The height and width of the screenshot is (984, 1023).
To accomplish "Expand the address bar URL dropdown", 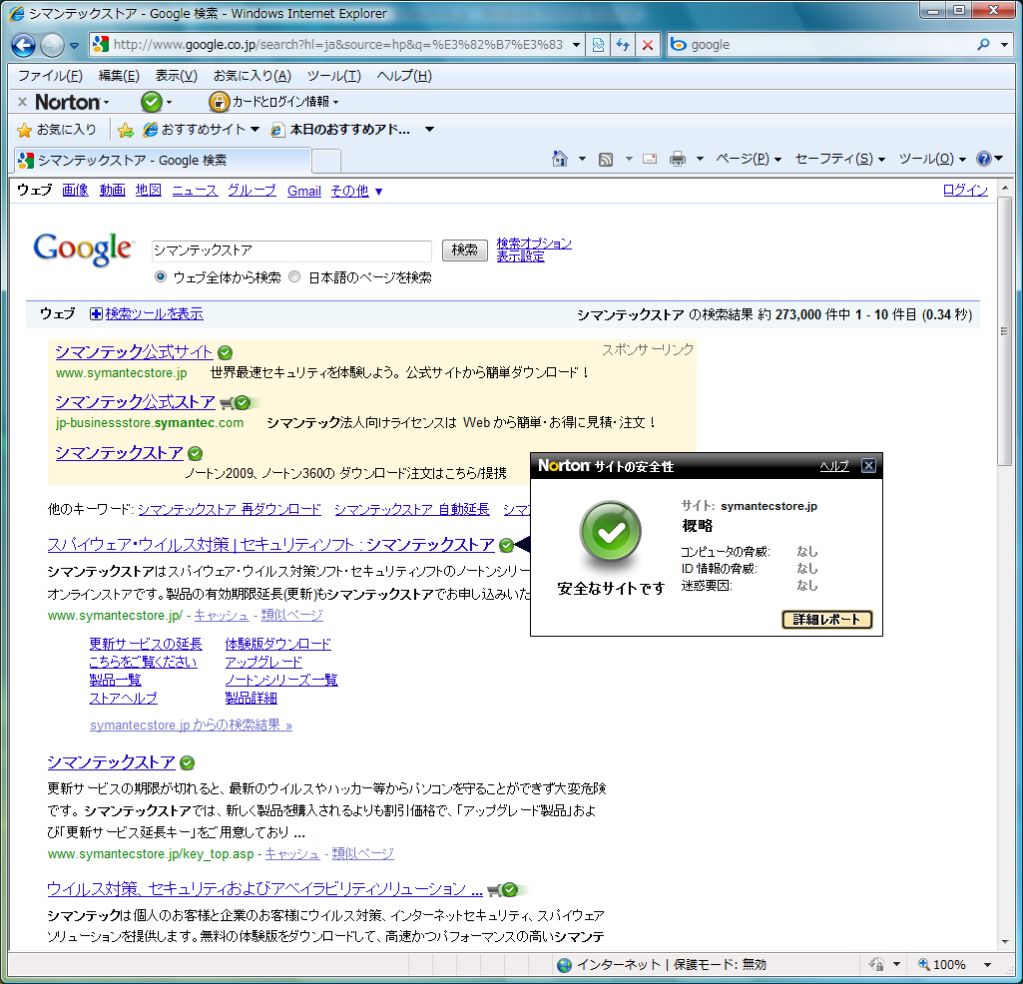I will click(576, 45).
